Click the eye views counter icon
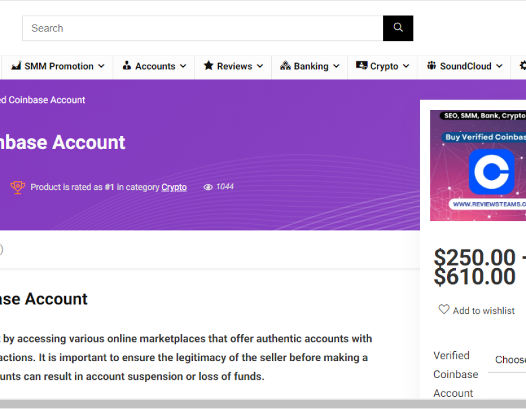The width and height of the screenshot is (526, 409). [x=207, y=187]
